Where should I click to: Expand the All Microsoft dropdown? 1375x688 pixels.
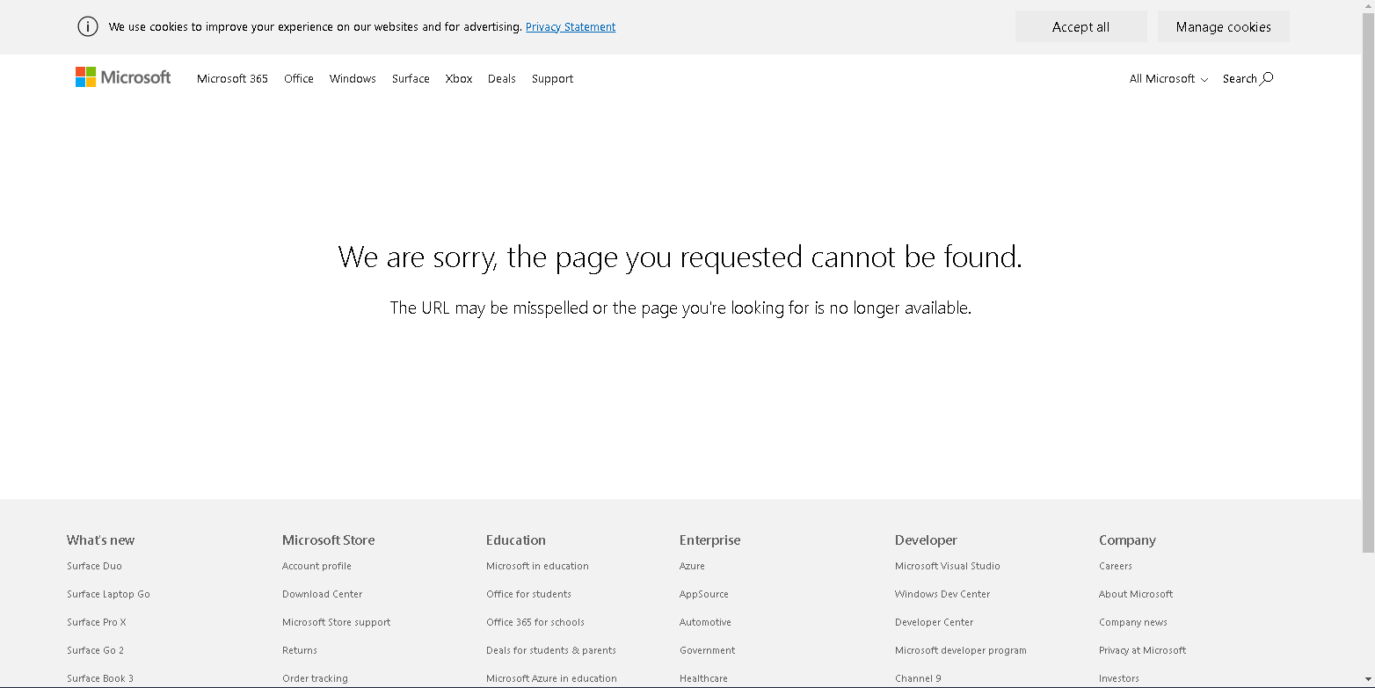(1168, 78)
